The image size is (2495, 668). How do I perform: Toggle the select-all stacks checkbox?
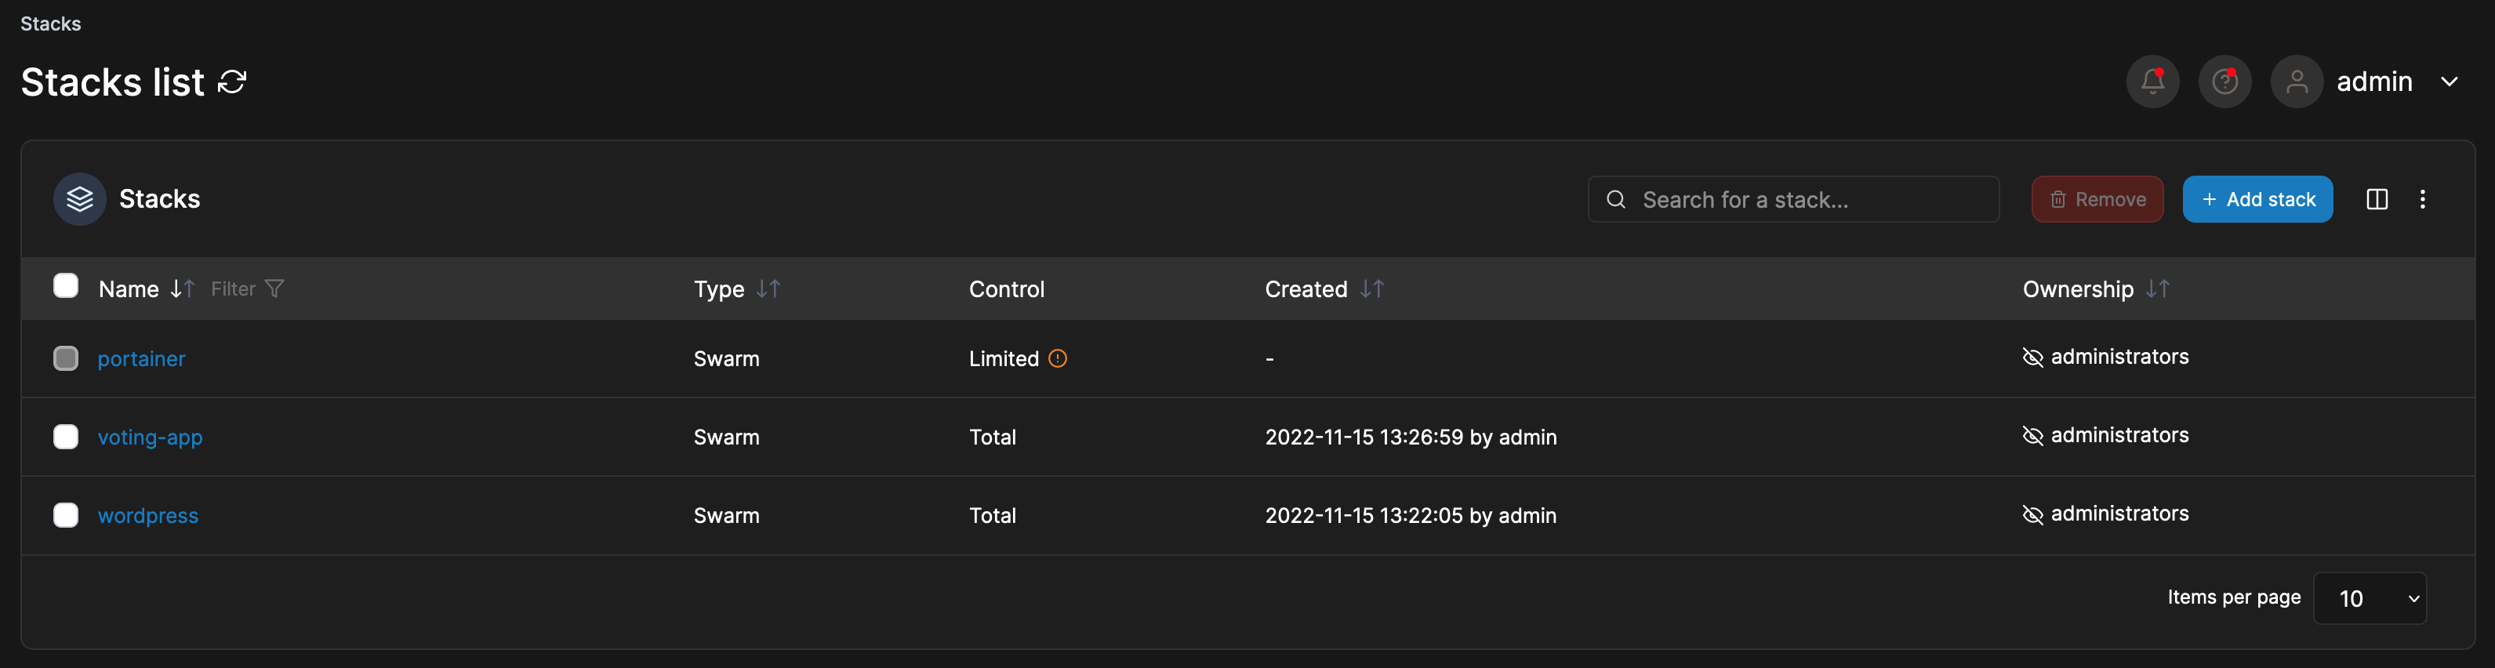[65, 285]
